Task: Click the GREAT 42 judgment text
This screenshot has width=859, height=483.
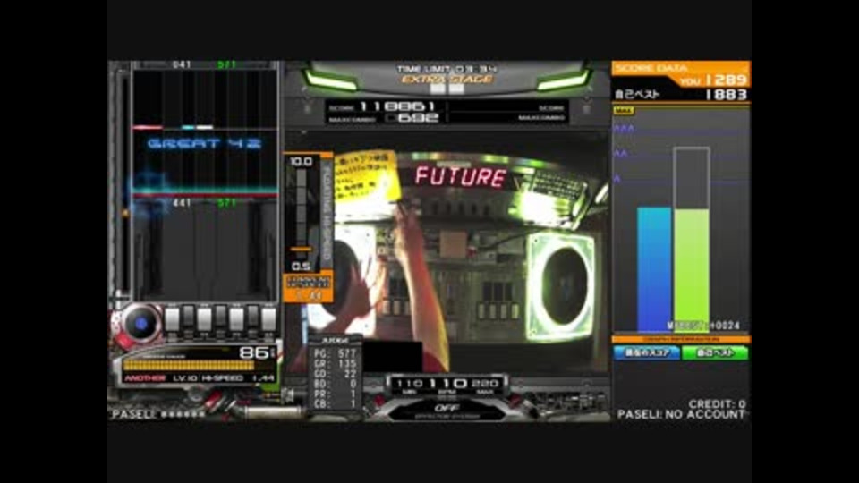Action: click(x=204, y=144)
